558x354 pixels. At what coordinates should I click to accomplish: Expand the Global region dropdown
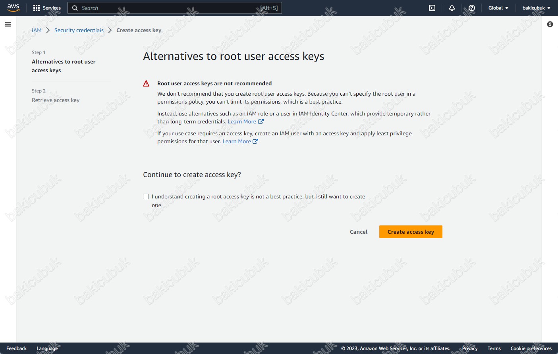tap(498, 8)
